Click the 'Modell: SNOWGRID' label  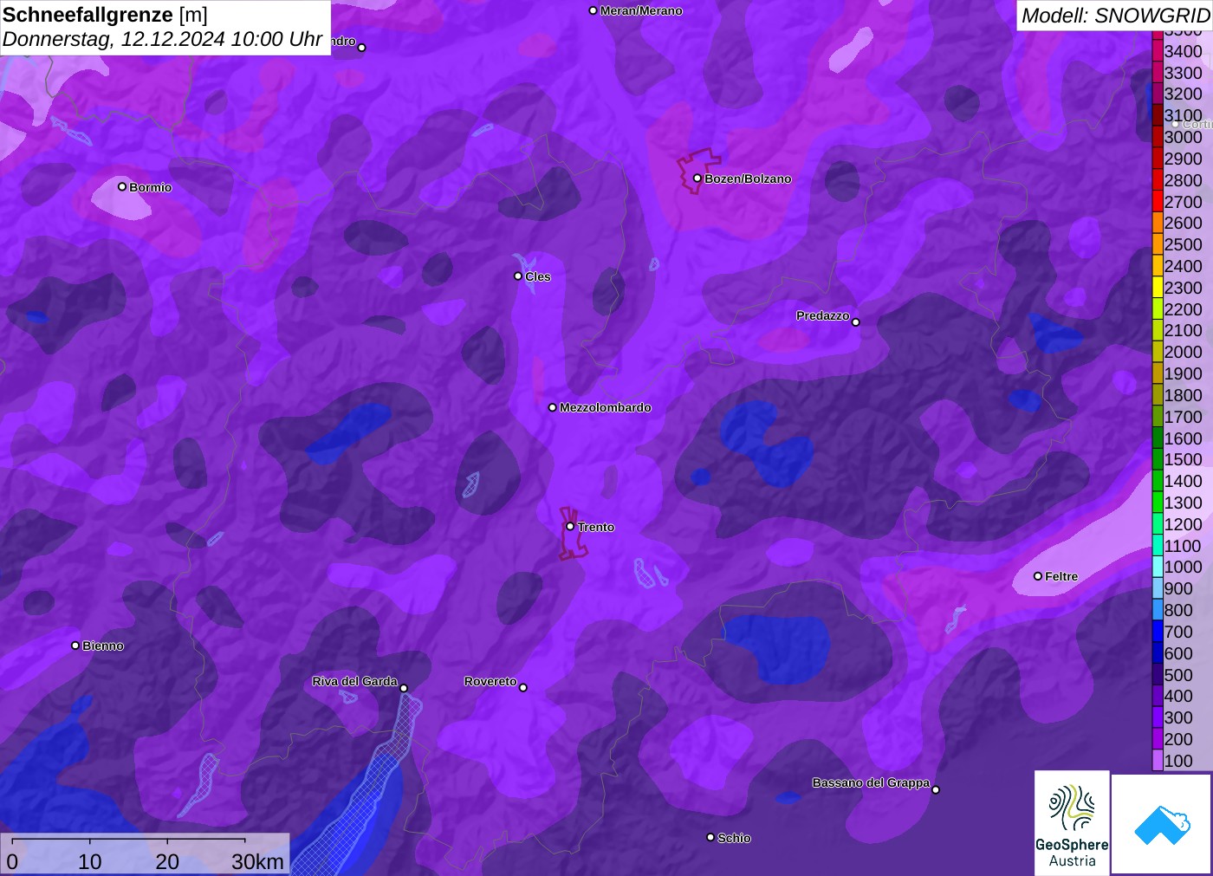(1115, 16)
